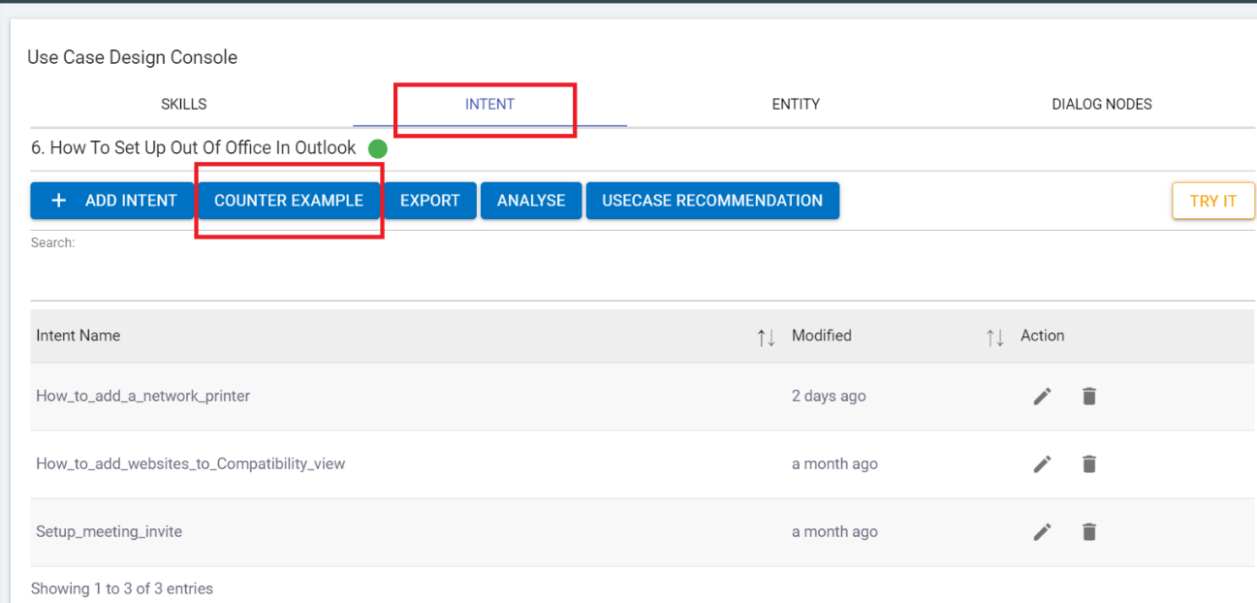The width and height of the screenshot is (1257, 603).
Task: Delete the Setup_meeting_invite intent
Action: coord(1088,531)
